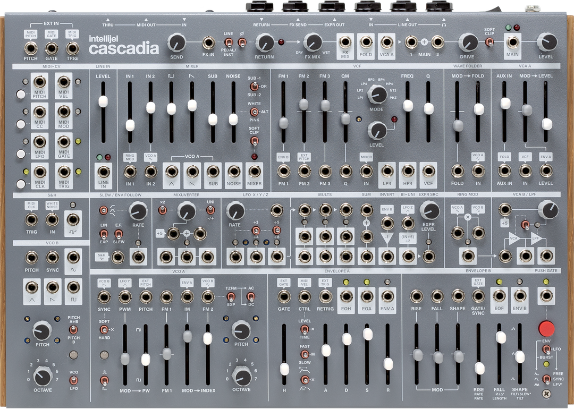Screen dimensions: 574x409
Task: Flip the LIN / EXP slew switch
Action: pyautogui.click(x=104, y=233)
